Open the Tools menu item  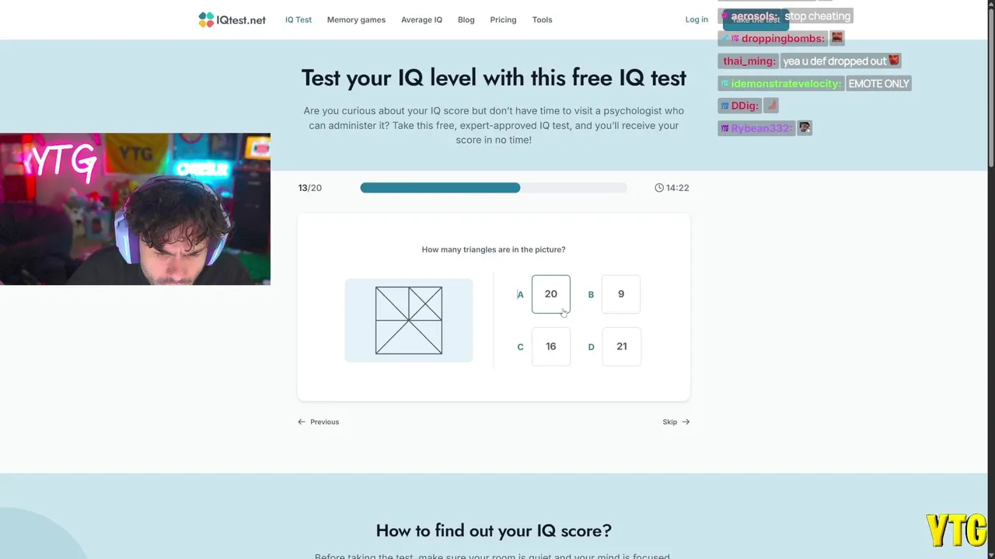pyautogui.click(x=542, y=19)
